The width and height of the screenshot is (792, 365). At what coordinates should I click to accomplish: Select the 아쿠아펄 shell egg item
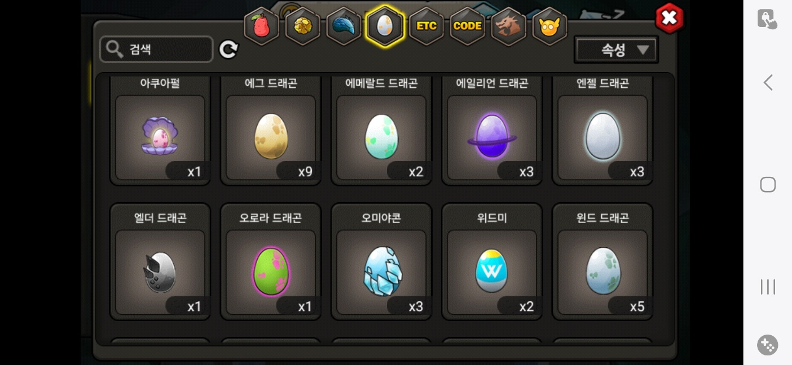[160, 130]
